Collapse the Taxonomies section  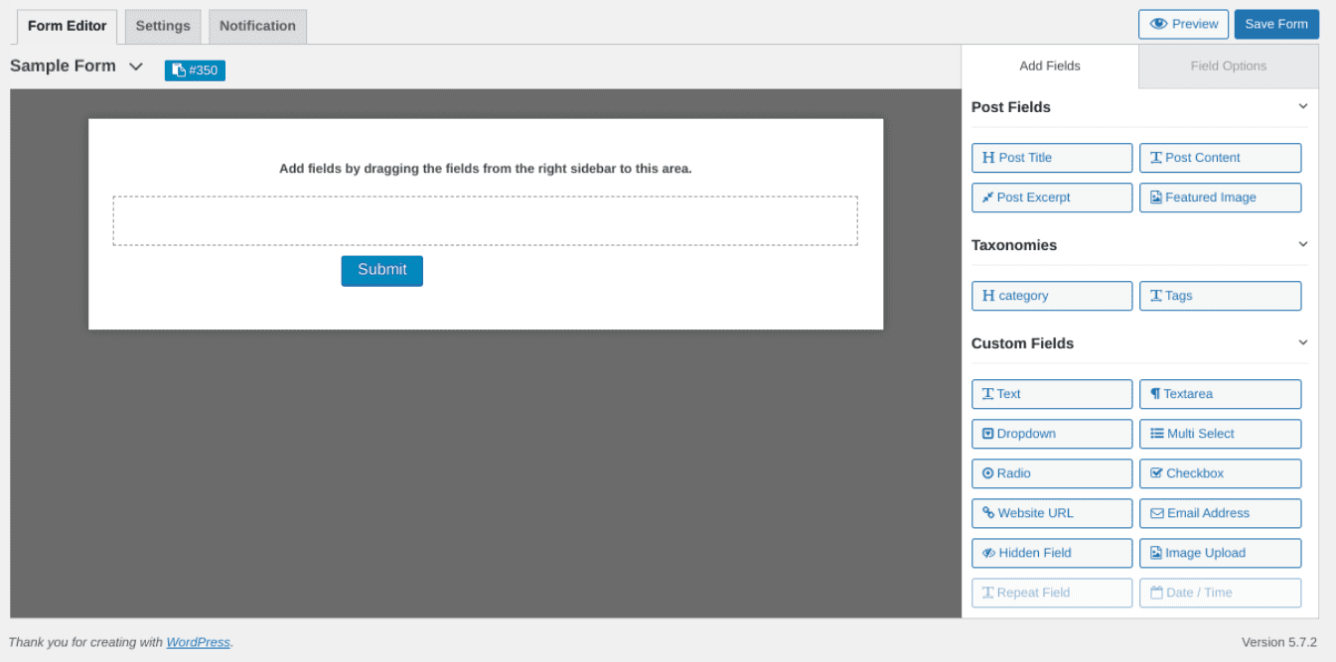pyautogui.click(x=1302, y=244)
